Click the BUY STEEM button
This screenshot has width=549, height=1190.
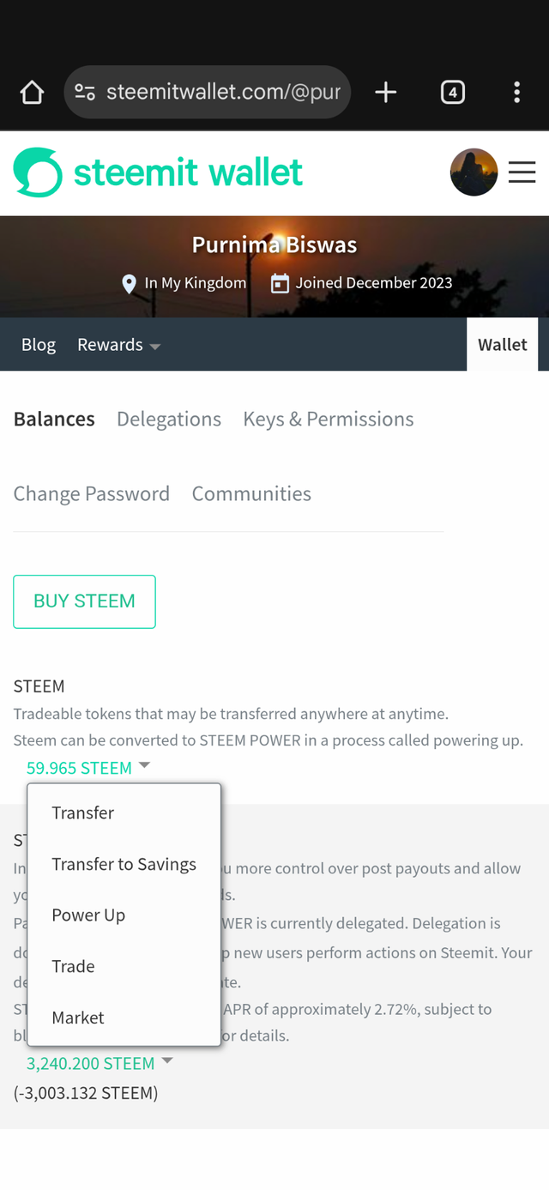point(84,601)
